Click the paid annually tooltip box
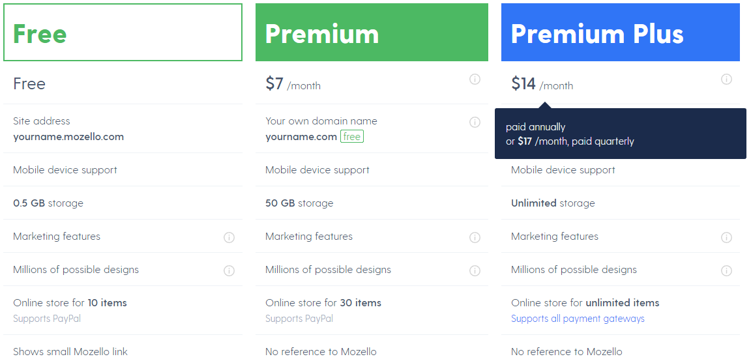This screenshot has width=751, height=361. click(620, 134)
